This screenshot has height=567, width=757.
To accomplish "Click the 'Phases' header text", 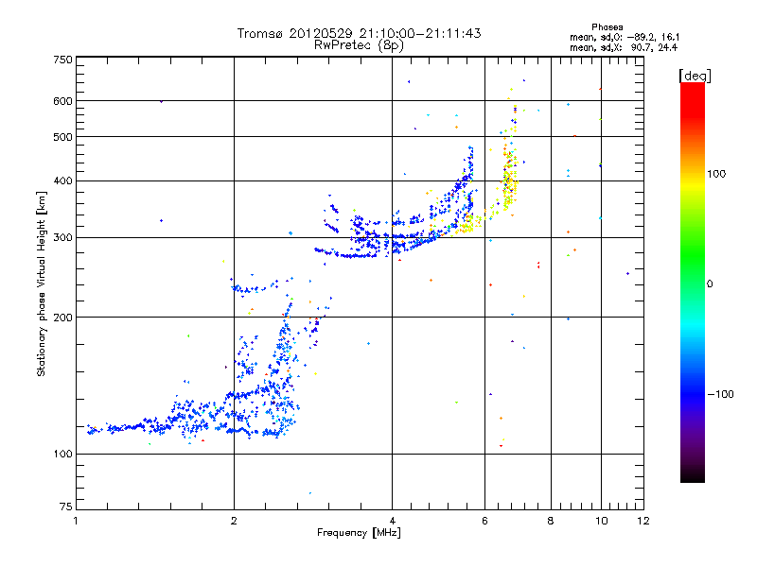I will pos(607,27).
